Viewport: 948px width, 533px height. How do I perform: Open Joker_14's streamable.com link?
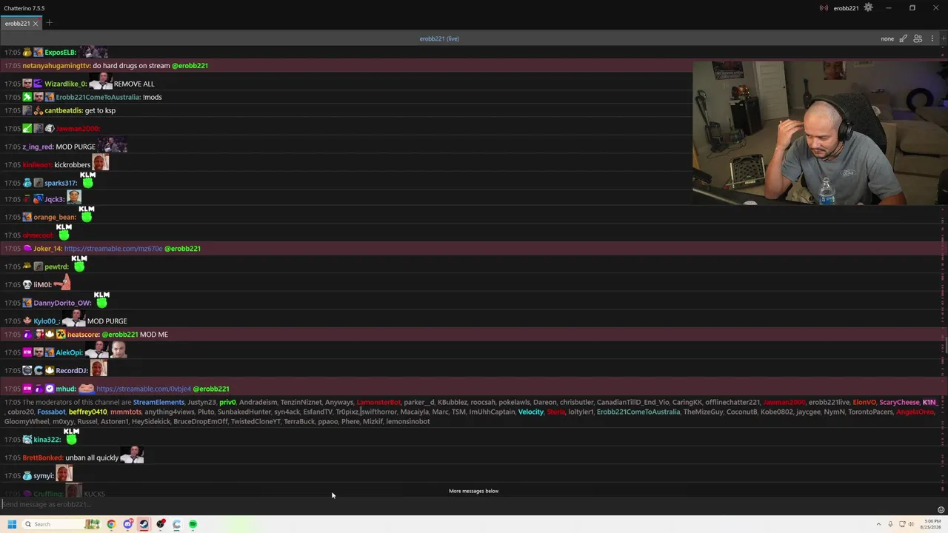[113, 249]
